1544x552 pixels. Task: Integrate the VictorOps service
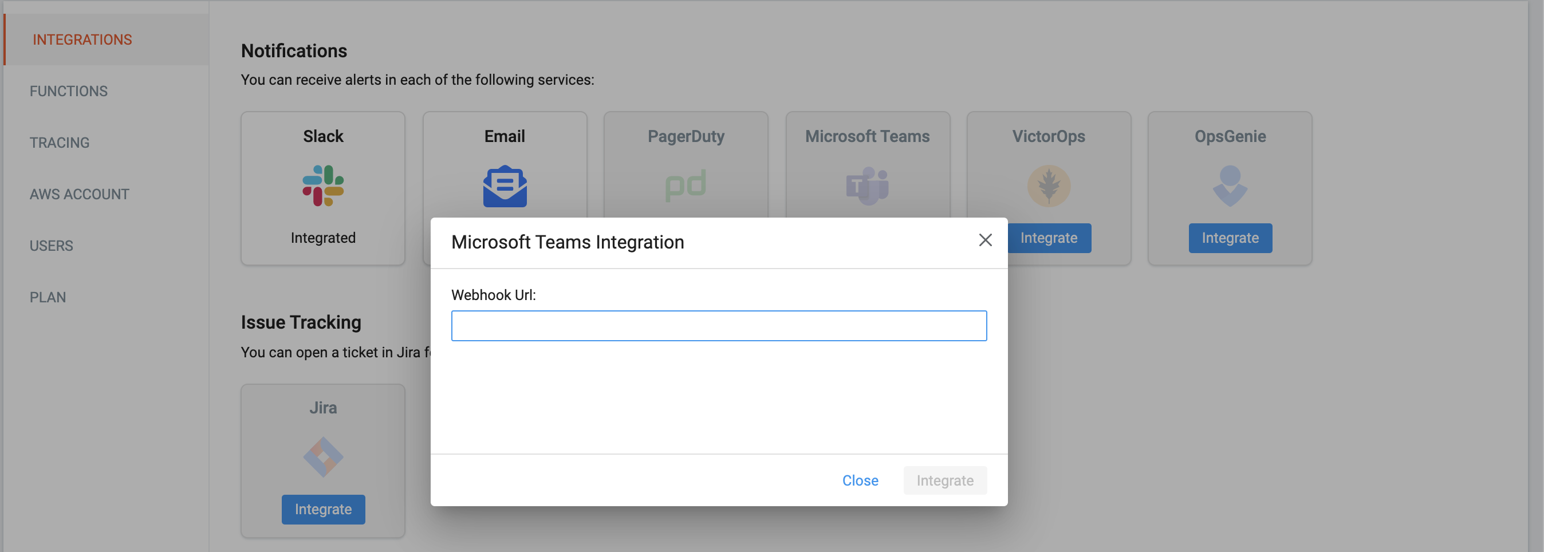[1049, 239]
